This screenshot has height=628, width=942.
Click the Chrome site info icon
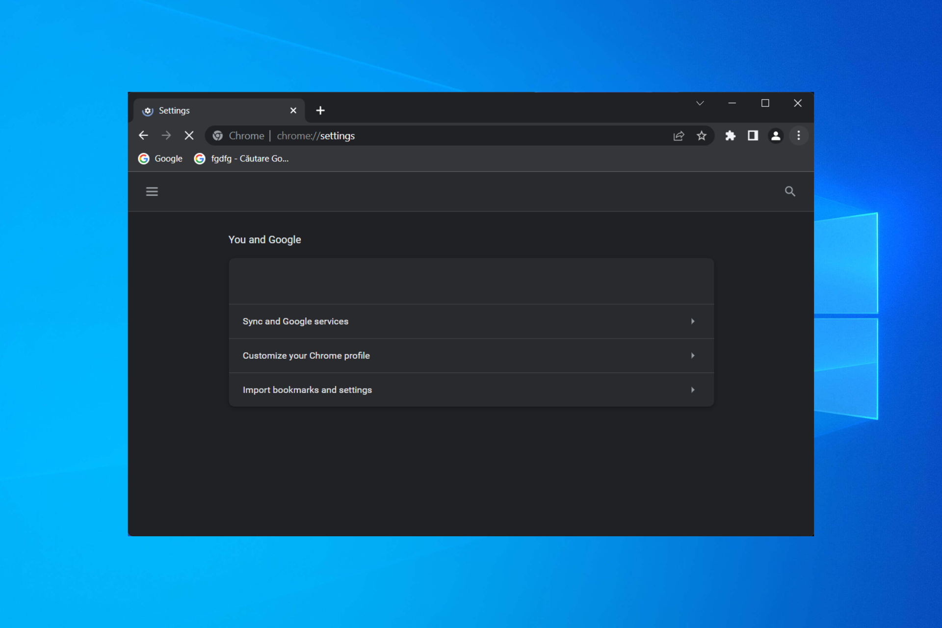pos(218,136)
